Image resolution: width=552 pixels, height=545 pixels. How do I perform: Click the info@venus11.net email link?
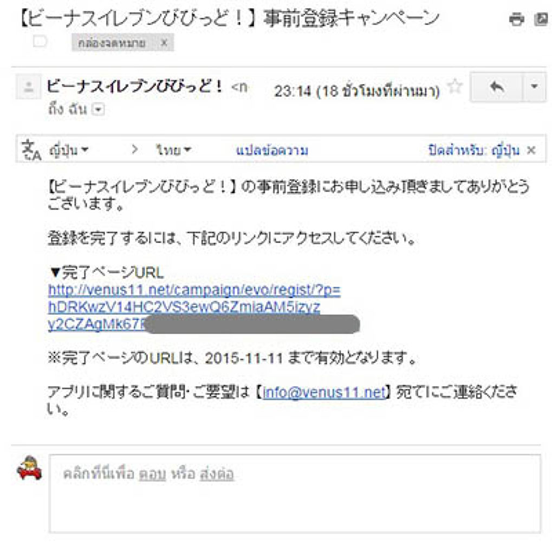(x=324, y=392)
